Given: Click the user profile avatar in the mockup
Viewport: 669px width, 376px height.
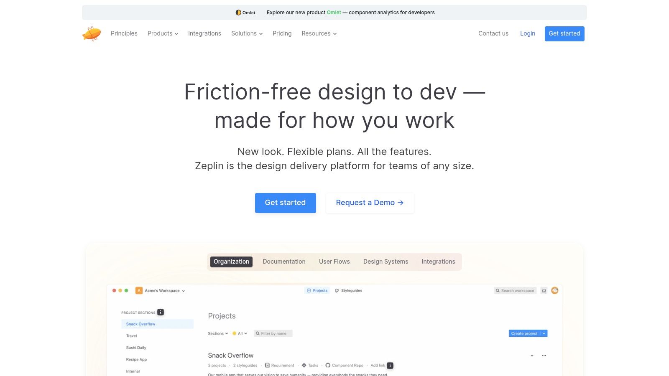Looking at the screenshot, I should 555,290.
